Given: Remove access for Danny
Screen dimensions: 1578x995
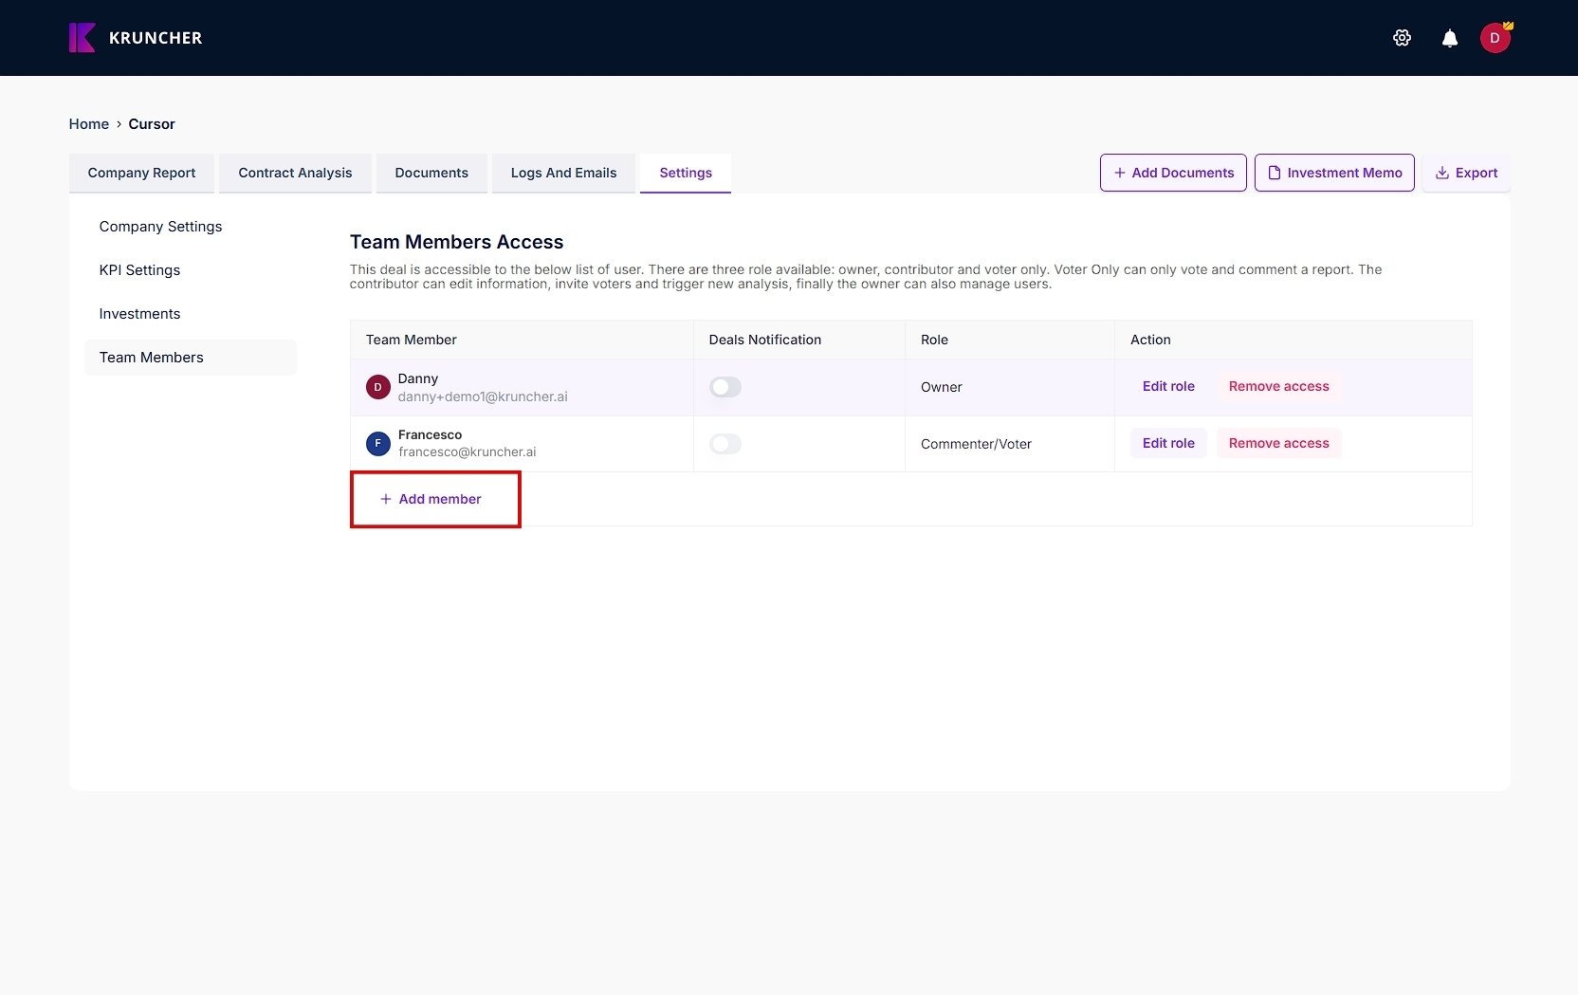Looking at the screenshot, I should tap(1278, 386).
